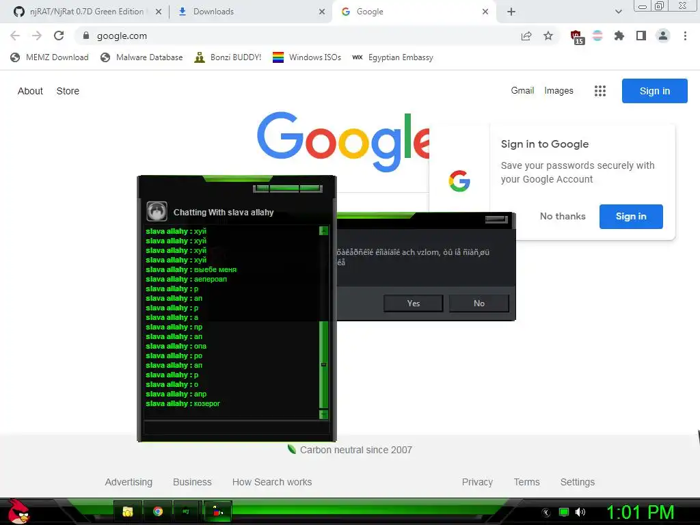Image resolution: width=700 pixels, height=525 pixels.
Task: Bookmark this page with the star icon
Action: [x=548, y=36]
